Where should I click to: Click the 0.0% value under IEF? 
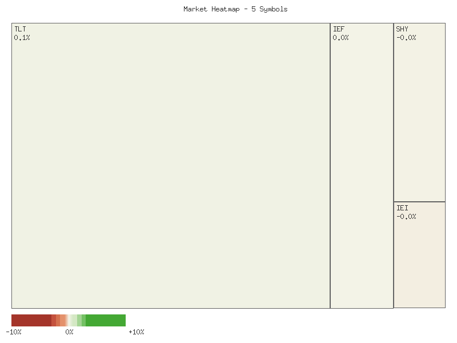pyautogui.click(x=342, y=37)
